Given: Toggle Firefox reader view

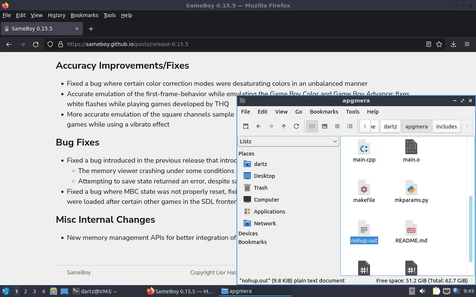Looking at the screenshot, I should [428, 44].
